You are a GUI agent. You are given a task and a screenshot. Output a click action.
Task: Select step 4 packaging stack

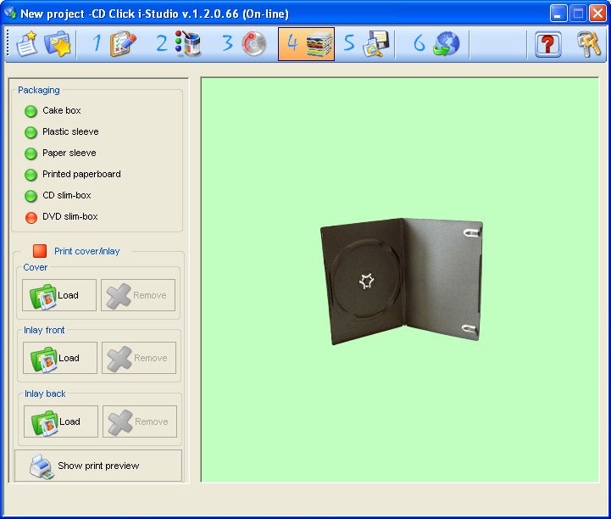306,43
